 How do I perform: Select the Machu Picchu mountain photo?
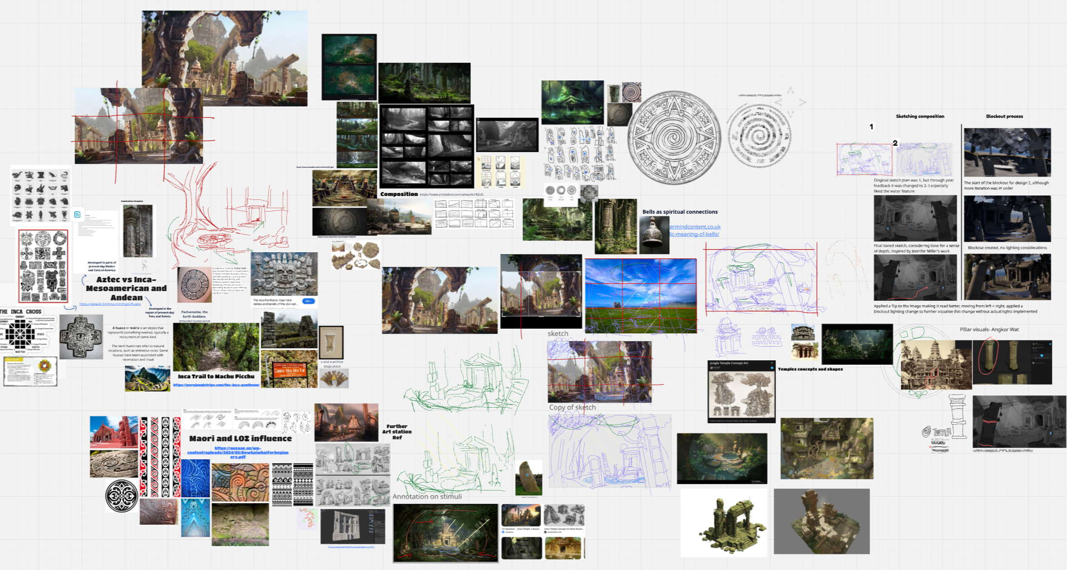point(147,379)
